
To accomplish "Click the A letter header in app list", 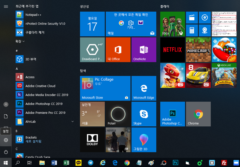I will tap(17, 69).
